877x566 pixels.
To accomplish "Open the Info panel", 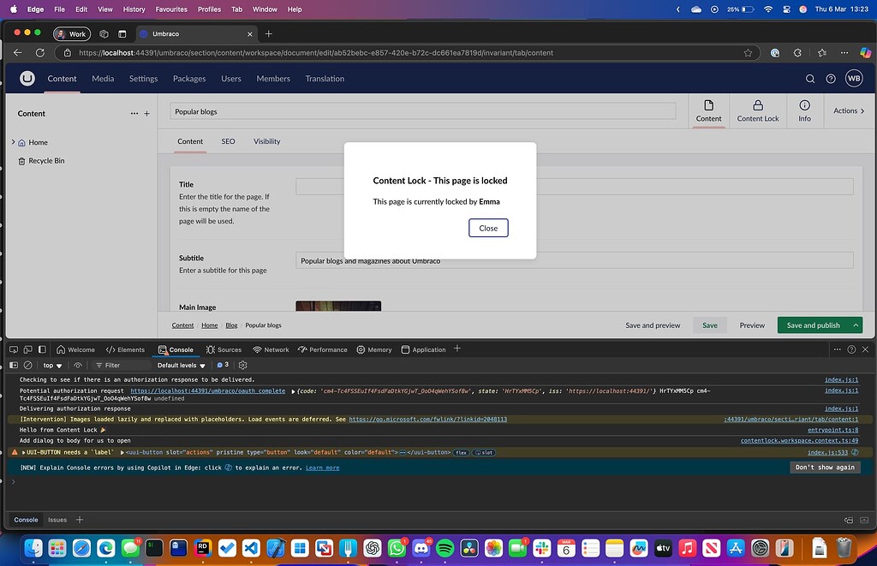I will click(x=804, y=110).
